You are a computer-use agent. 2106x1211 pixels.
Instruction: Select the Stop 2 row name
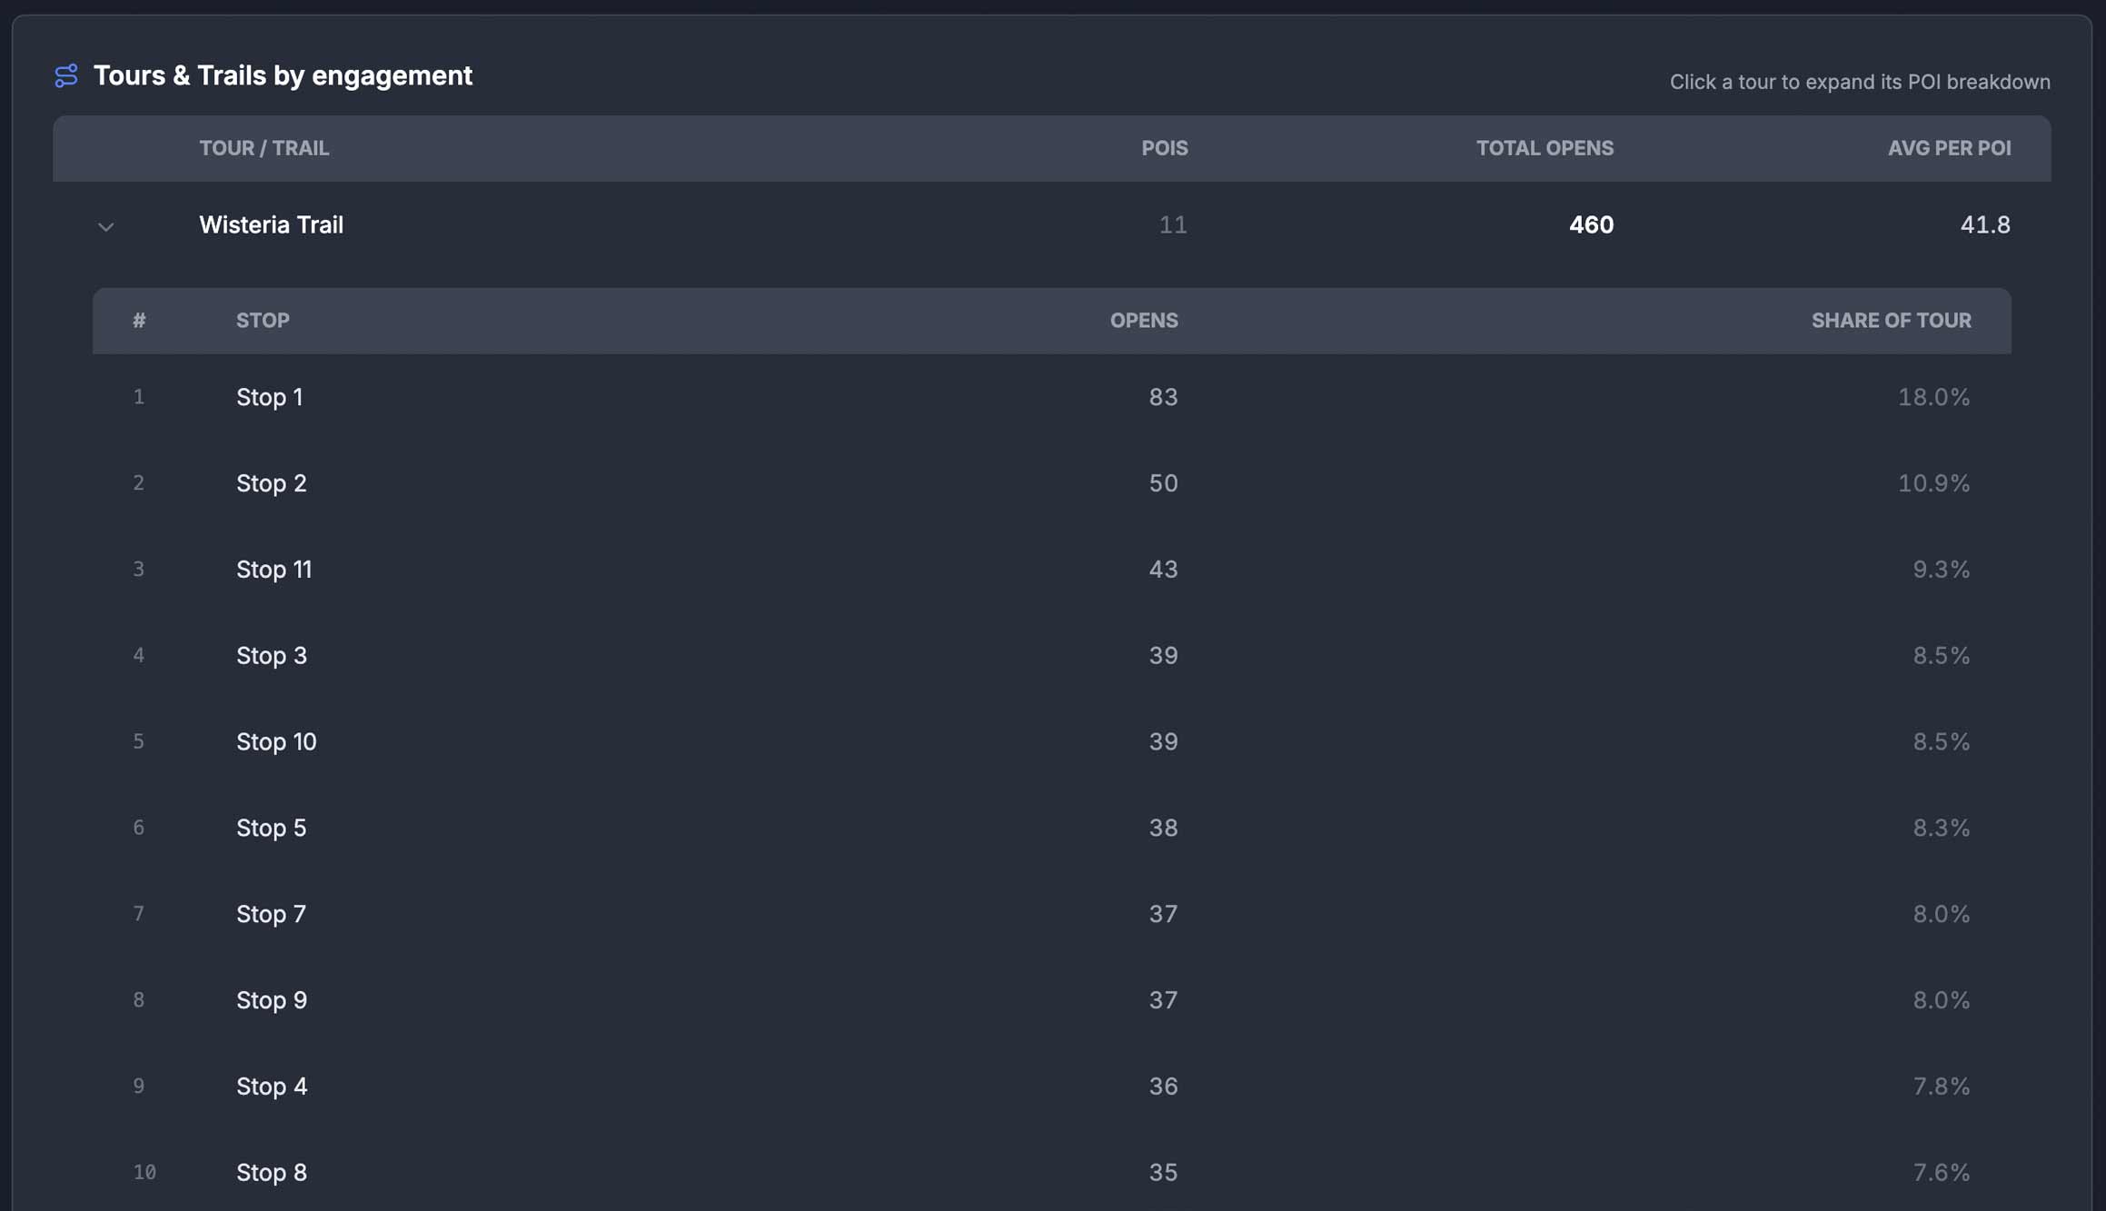[271, 483]
